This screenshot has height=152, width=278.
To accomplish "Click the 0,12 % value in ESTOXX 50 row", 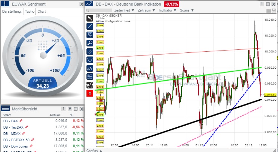I will [78, 140].
